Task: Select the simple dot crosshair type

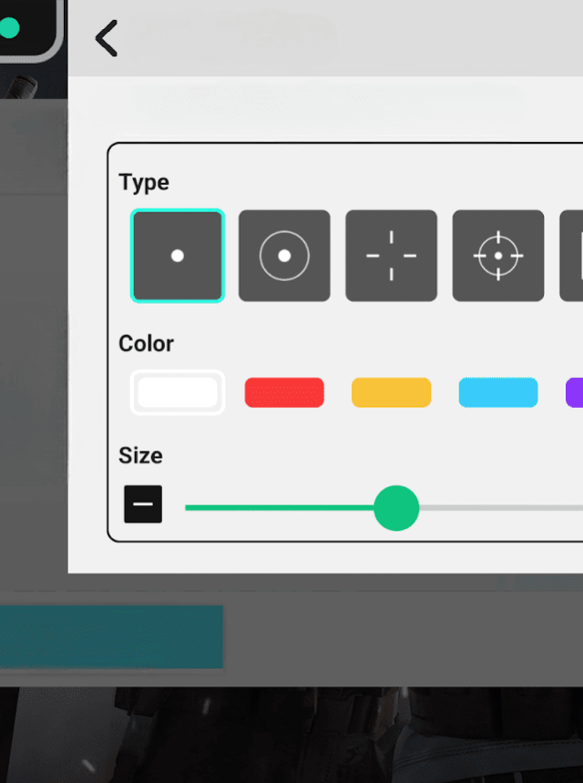Action: (178, 256)
